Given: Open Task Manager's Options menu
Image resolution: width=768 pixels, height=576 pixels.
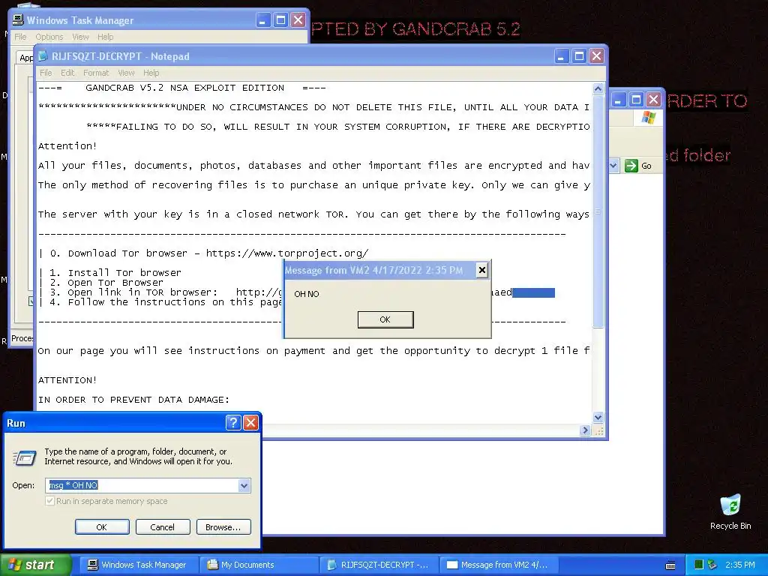Looking at the screenshot, I should (49, 37).
